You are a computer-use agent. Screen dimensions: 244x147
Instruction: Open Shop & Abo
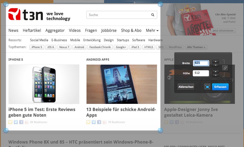point(131,30)
